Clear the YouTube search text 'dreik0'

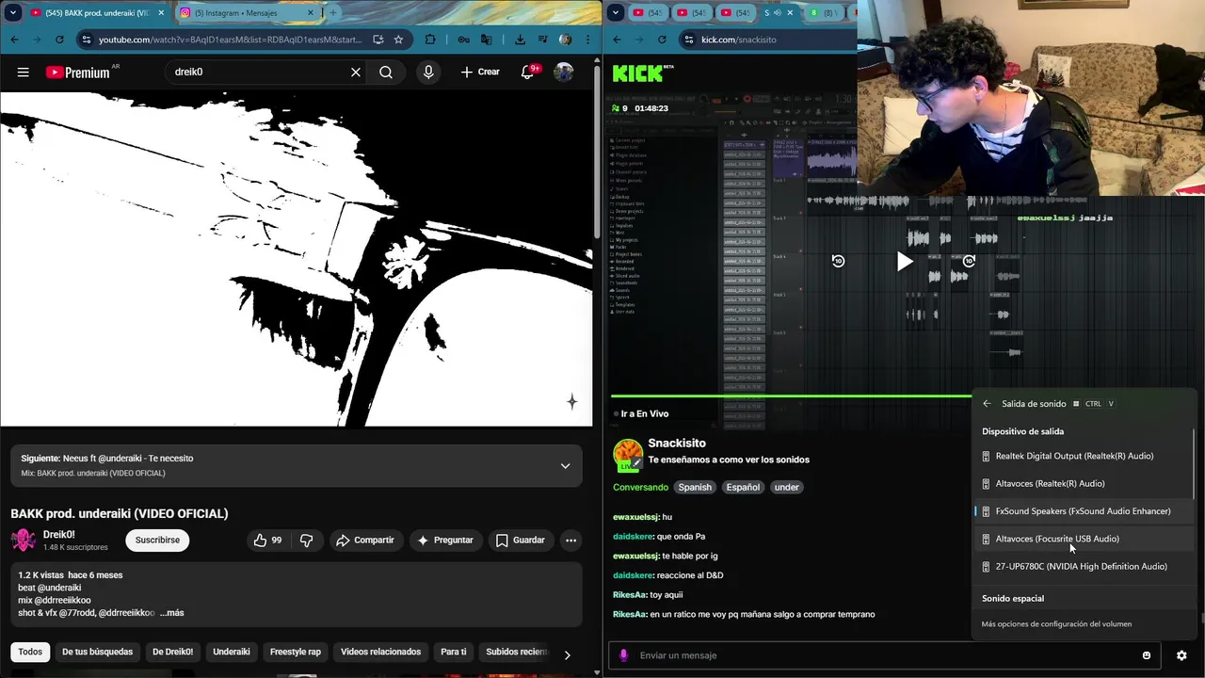(x=356, y=72)
